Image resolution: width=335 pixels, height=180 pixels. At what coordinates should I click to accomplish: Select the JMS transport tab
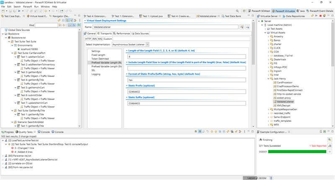click(x=94, y=39)
